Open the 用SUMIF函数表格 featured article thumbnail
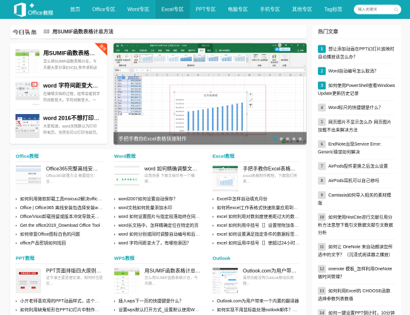 [27, 61]
